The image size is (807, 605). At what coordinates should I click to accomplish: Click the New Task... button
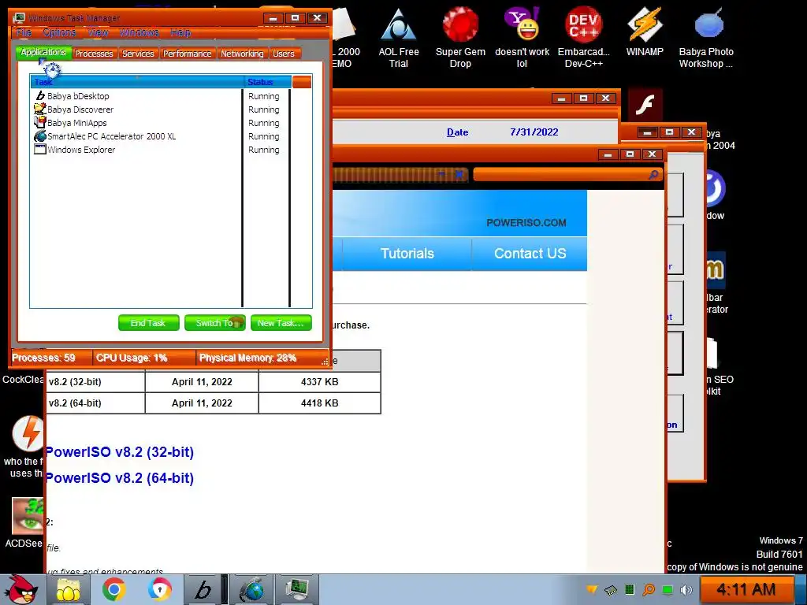tap(281, 322)
